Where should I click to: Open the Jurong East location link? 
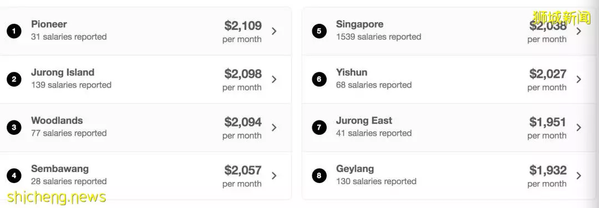tap(364, 120)
